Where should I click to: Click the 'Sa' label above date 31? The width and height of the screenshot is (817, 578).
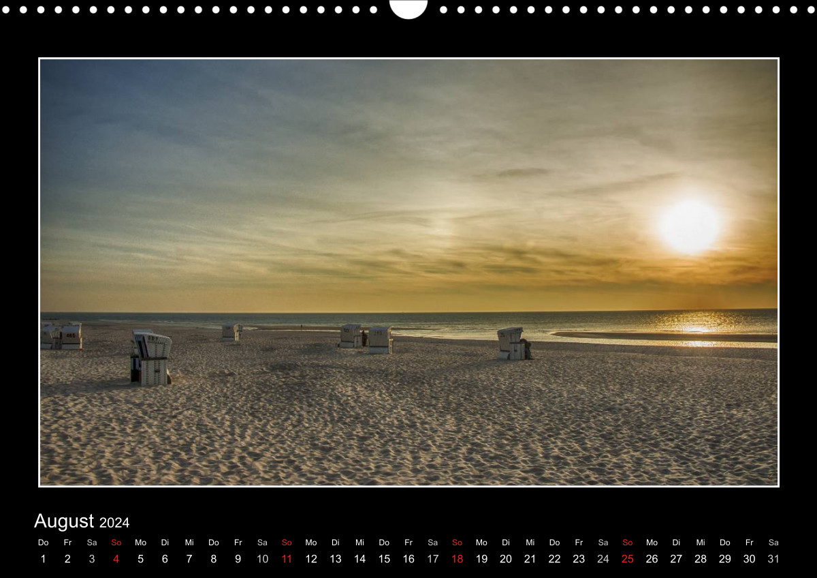[x=773, y=543]
